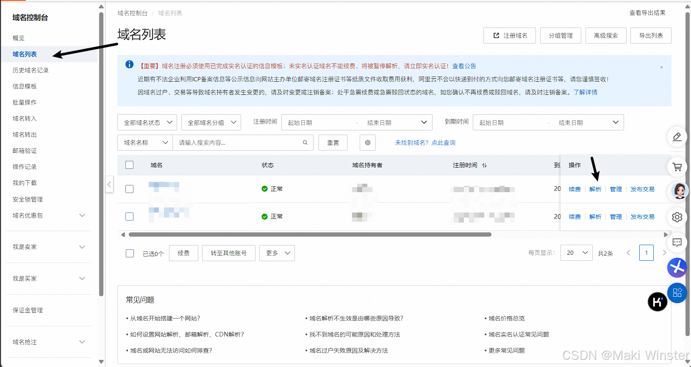The height and width of the screenshot is (367, 691).
Task: Click the horizontal table scroll left arrow
Action: coord(123,235)
